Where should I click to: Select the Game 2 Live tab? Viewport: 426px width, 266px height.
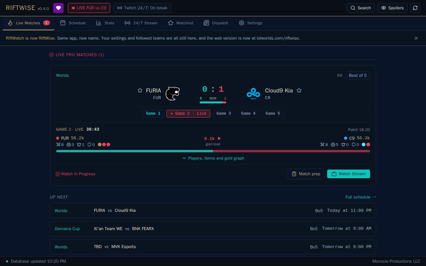pos(188,114)
